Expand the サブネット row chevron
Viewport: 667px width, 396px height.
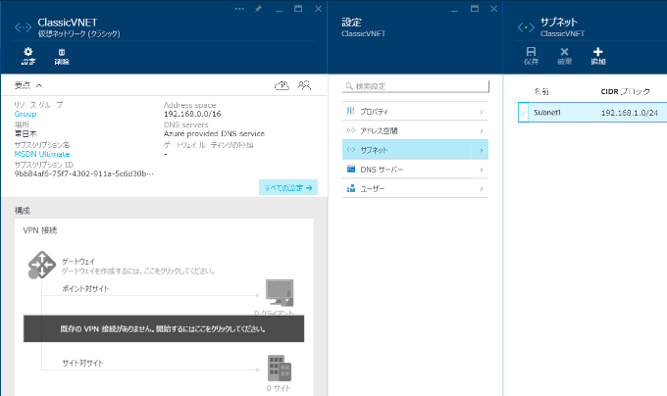[481, 150]
